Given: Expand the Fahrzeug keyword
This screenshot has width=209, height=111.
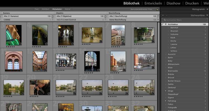Looking at the screenshot, I should pyautogui.click(x=166, y=101).
